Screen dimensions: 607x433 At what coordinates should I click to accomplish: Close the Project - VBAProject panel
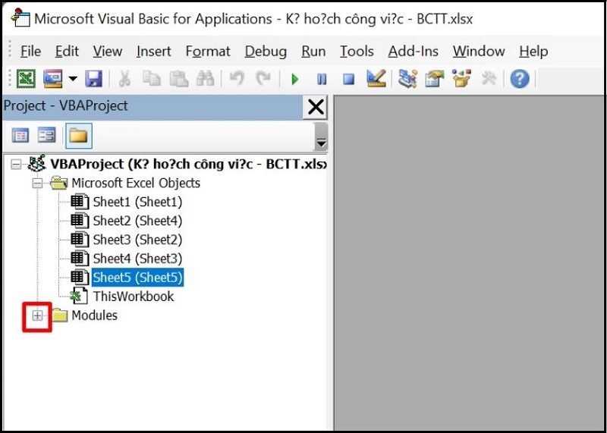point(315,107)
